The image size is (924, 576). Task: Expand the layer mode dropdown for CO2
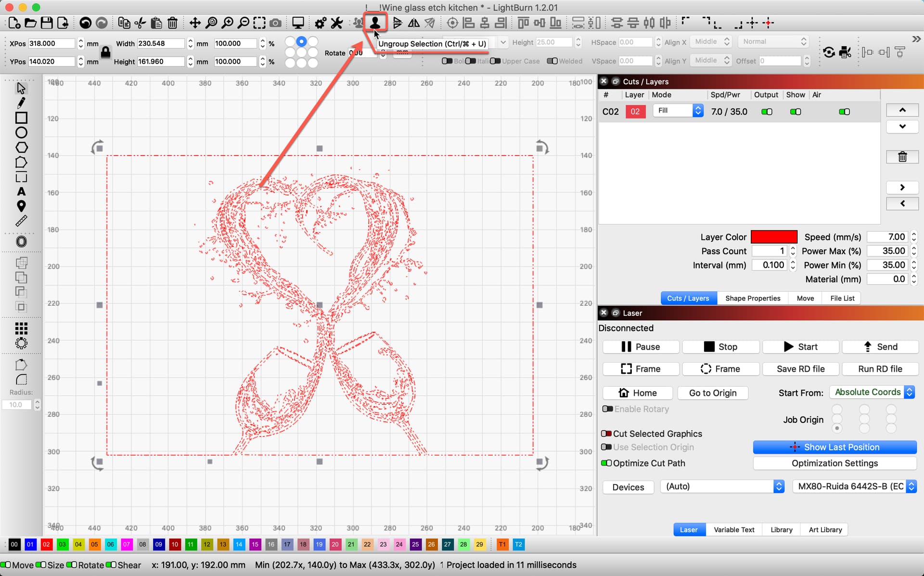[696, 111]
